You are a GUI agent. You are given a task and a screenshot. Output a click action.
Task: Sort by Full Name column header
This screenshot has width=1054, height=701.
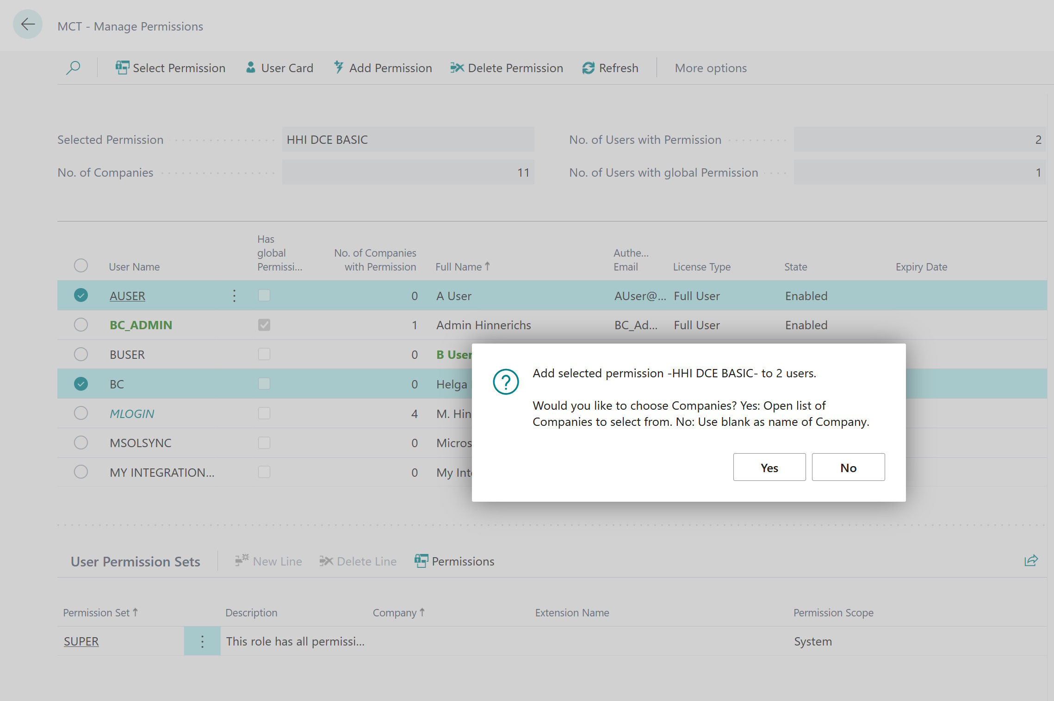coord(462,267)
